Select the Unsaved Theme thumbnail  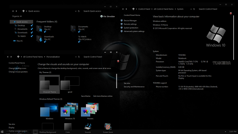pyautogui.click(x=50, y=84)
